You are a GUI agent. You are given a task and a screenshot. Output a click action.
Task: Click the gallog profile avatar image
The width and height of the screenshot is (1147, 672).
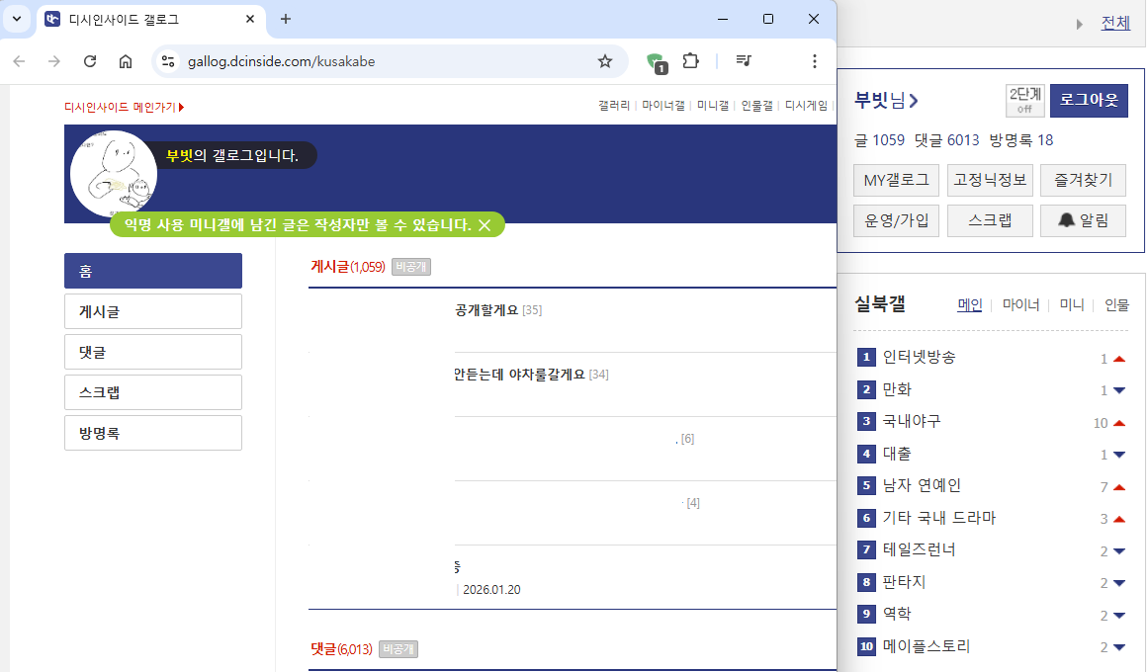click(114, 173)
